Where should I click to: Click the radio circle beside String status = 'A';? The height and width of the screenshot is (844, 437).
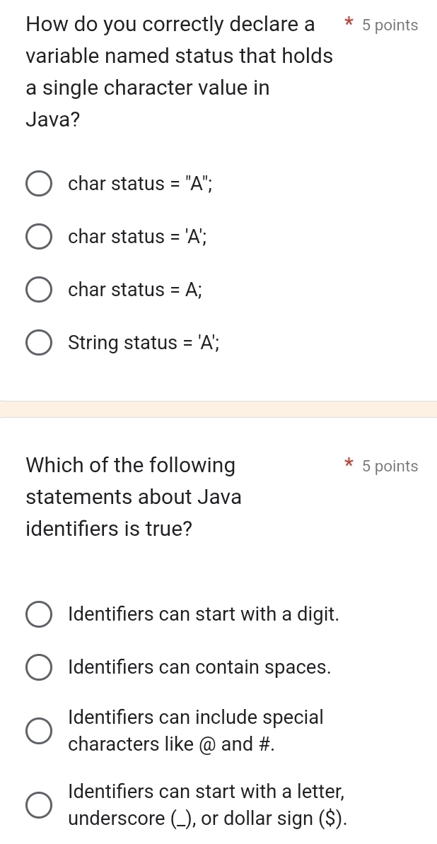39,342
